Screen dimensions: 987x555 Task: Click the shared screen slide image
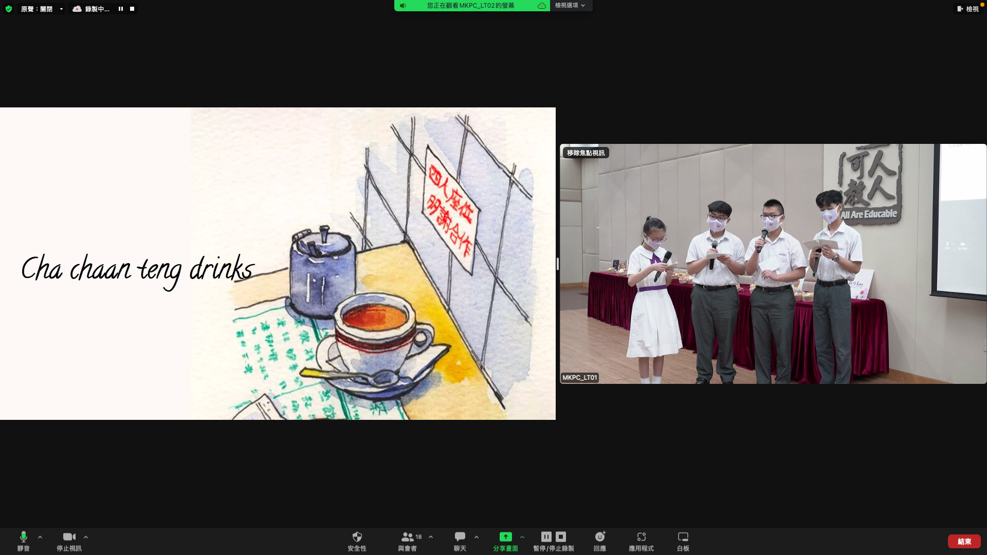tap(278, 264)
